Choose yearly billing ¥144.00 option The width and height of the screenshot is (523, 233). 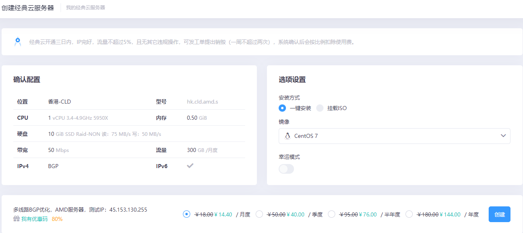409,214
